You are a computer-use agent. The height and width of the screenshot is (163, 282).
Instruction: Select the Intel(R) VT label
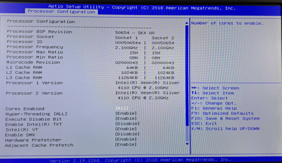click(22, 130)
